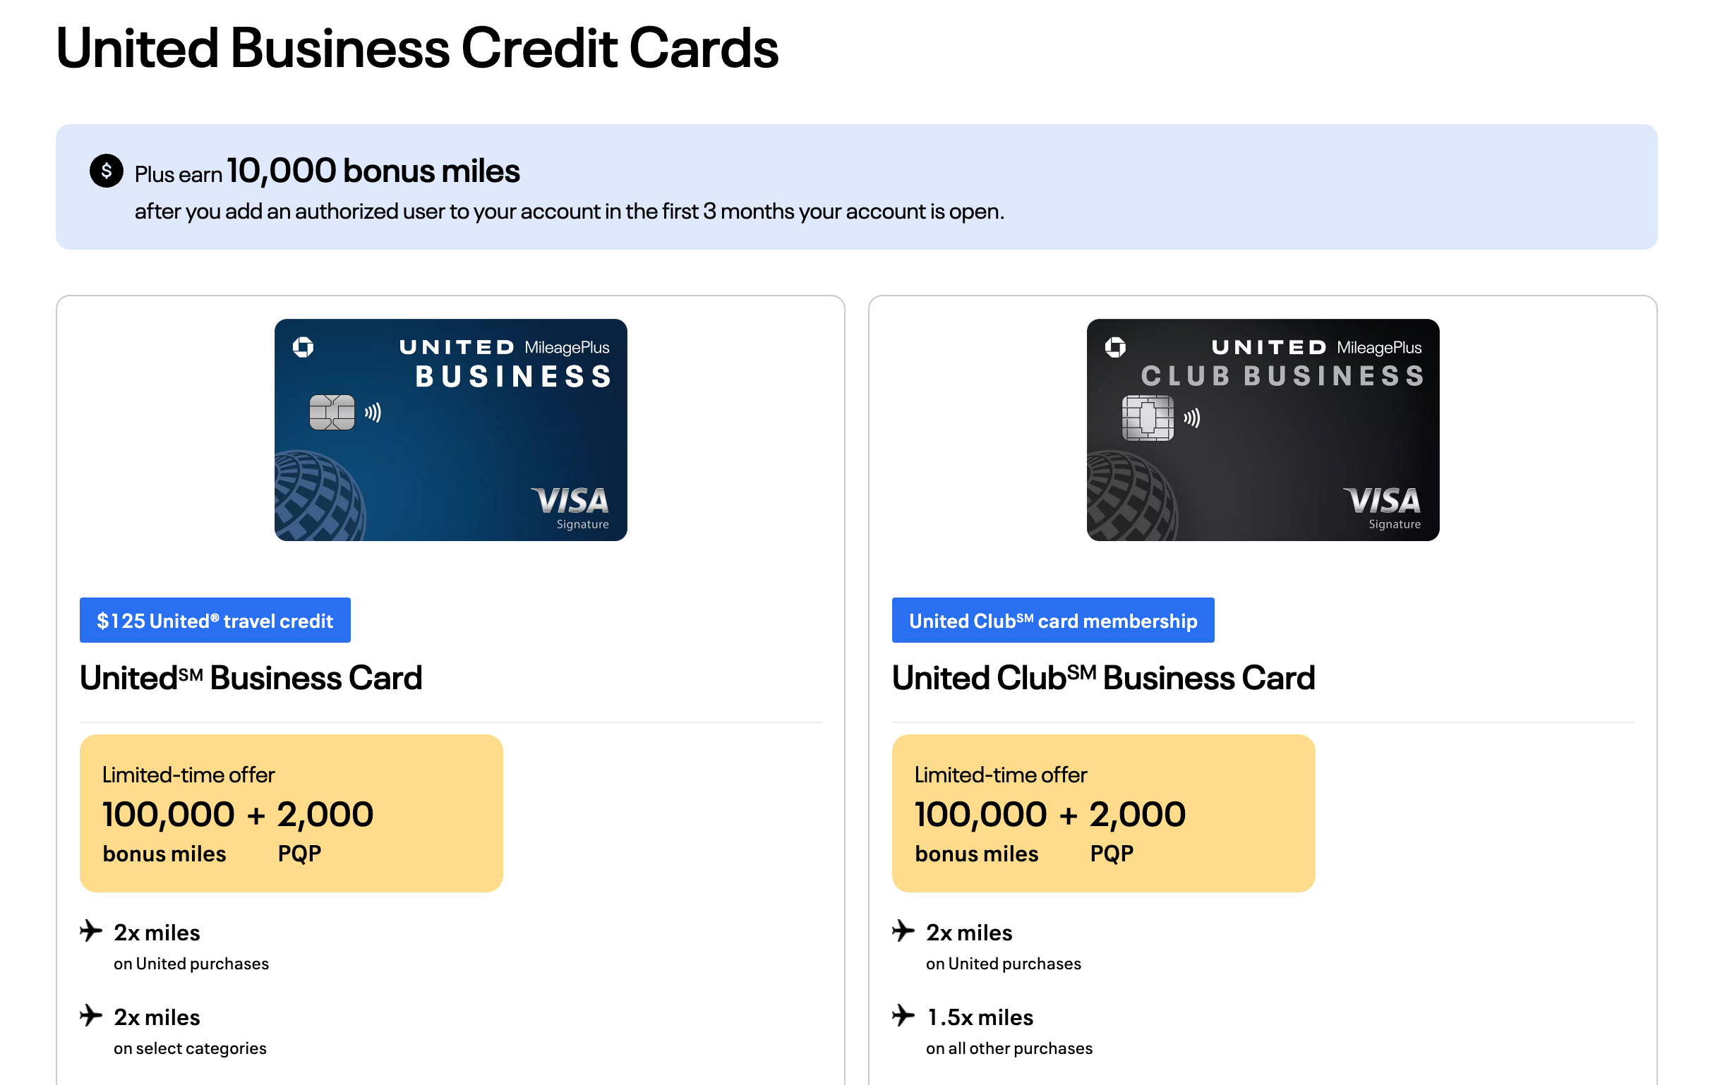Image resolution: width=1732 pixels, height=1085 pixels.
Task: Click the airplane icon next to 1.5x miles
Action: tap(903, 1015)
